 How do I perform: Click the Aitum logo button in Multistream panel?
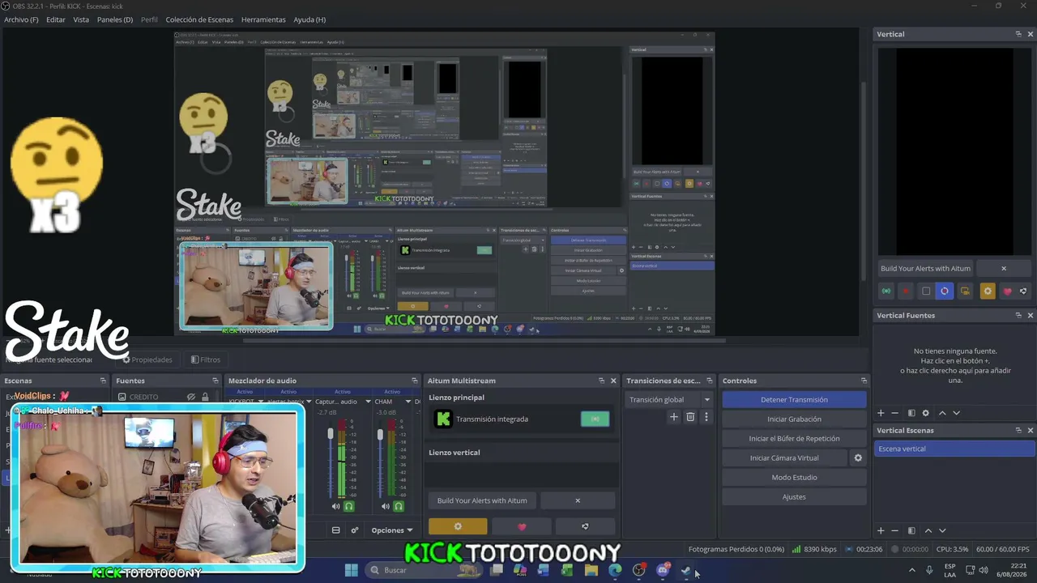(585, 526)
